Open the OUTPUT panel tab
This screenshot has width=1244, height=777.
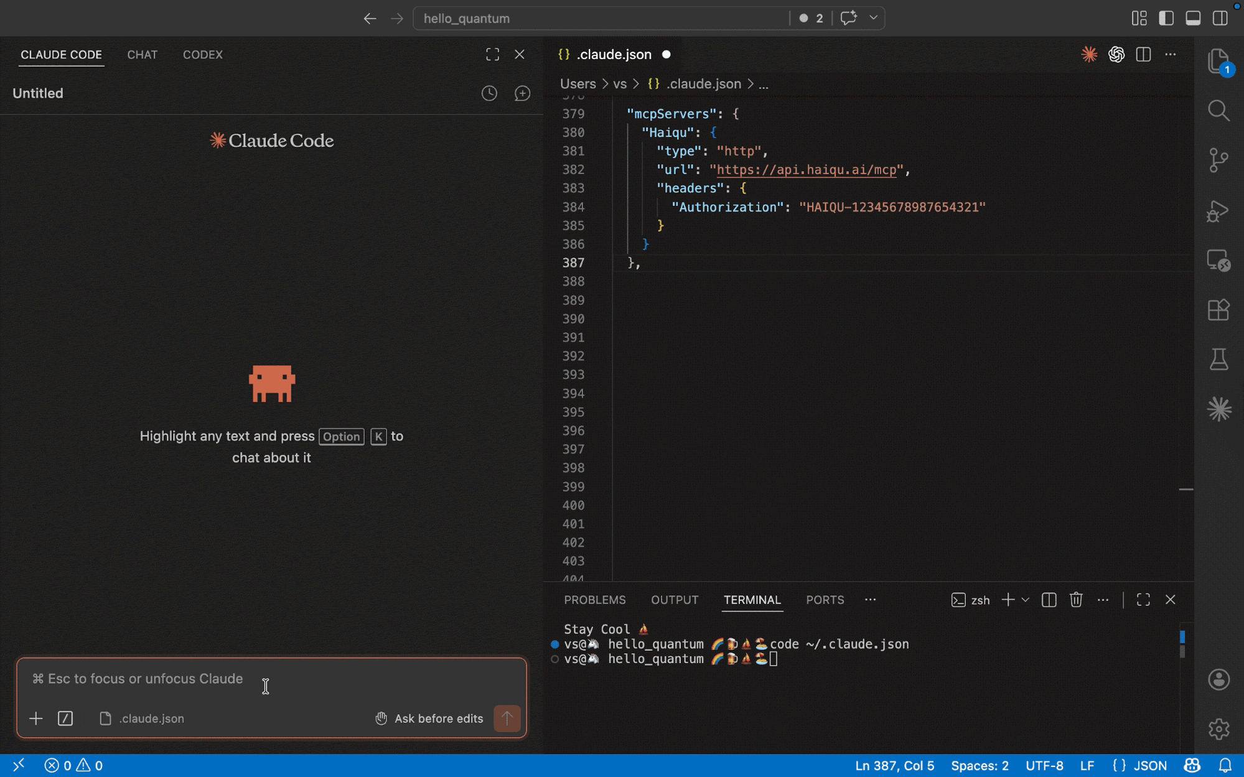pos(674,600)
